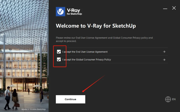Uncheck the Global Consumer Privacy Policy checkbox
Viewport: 180px width, 112px height.
click(x=59, y=59)
